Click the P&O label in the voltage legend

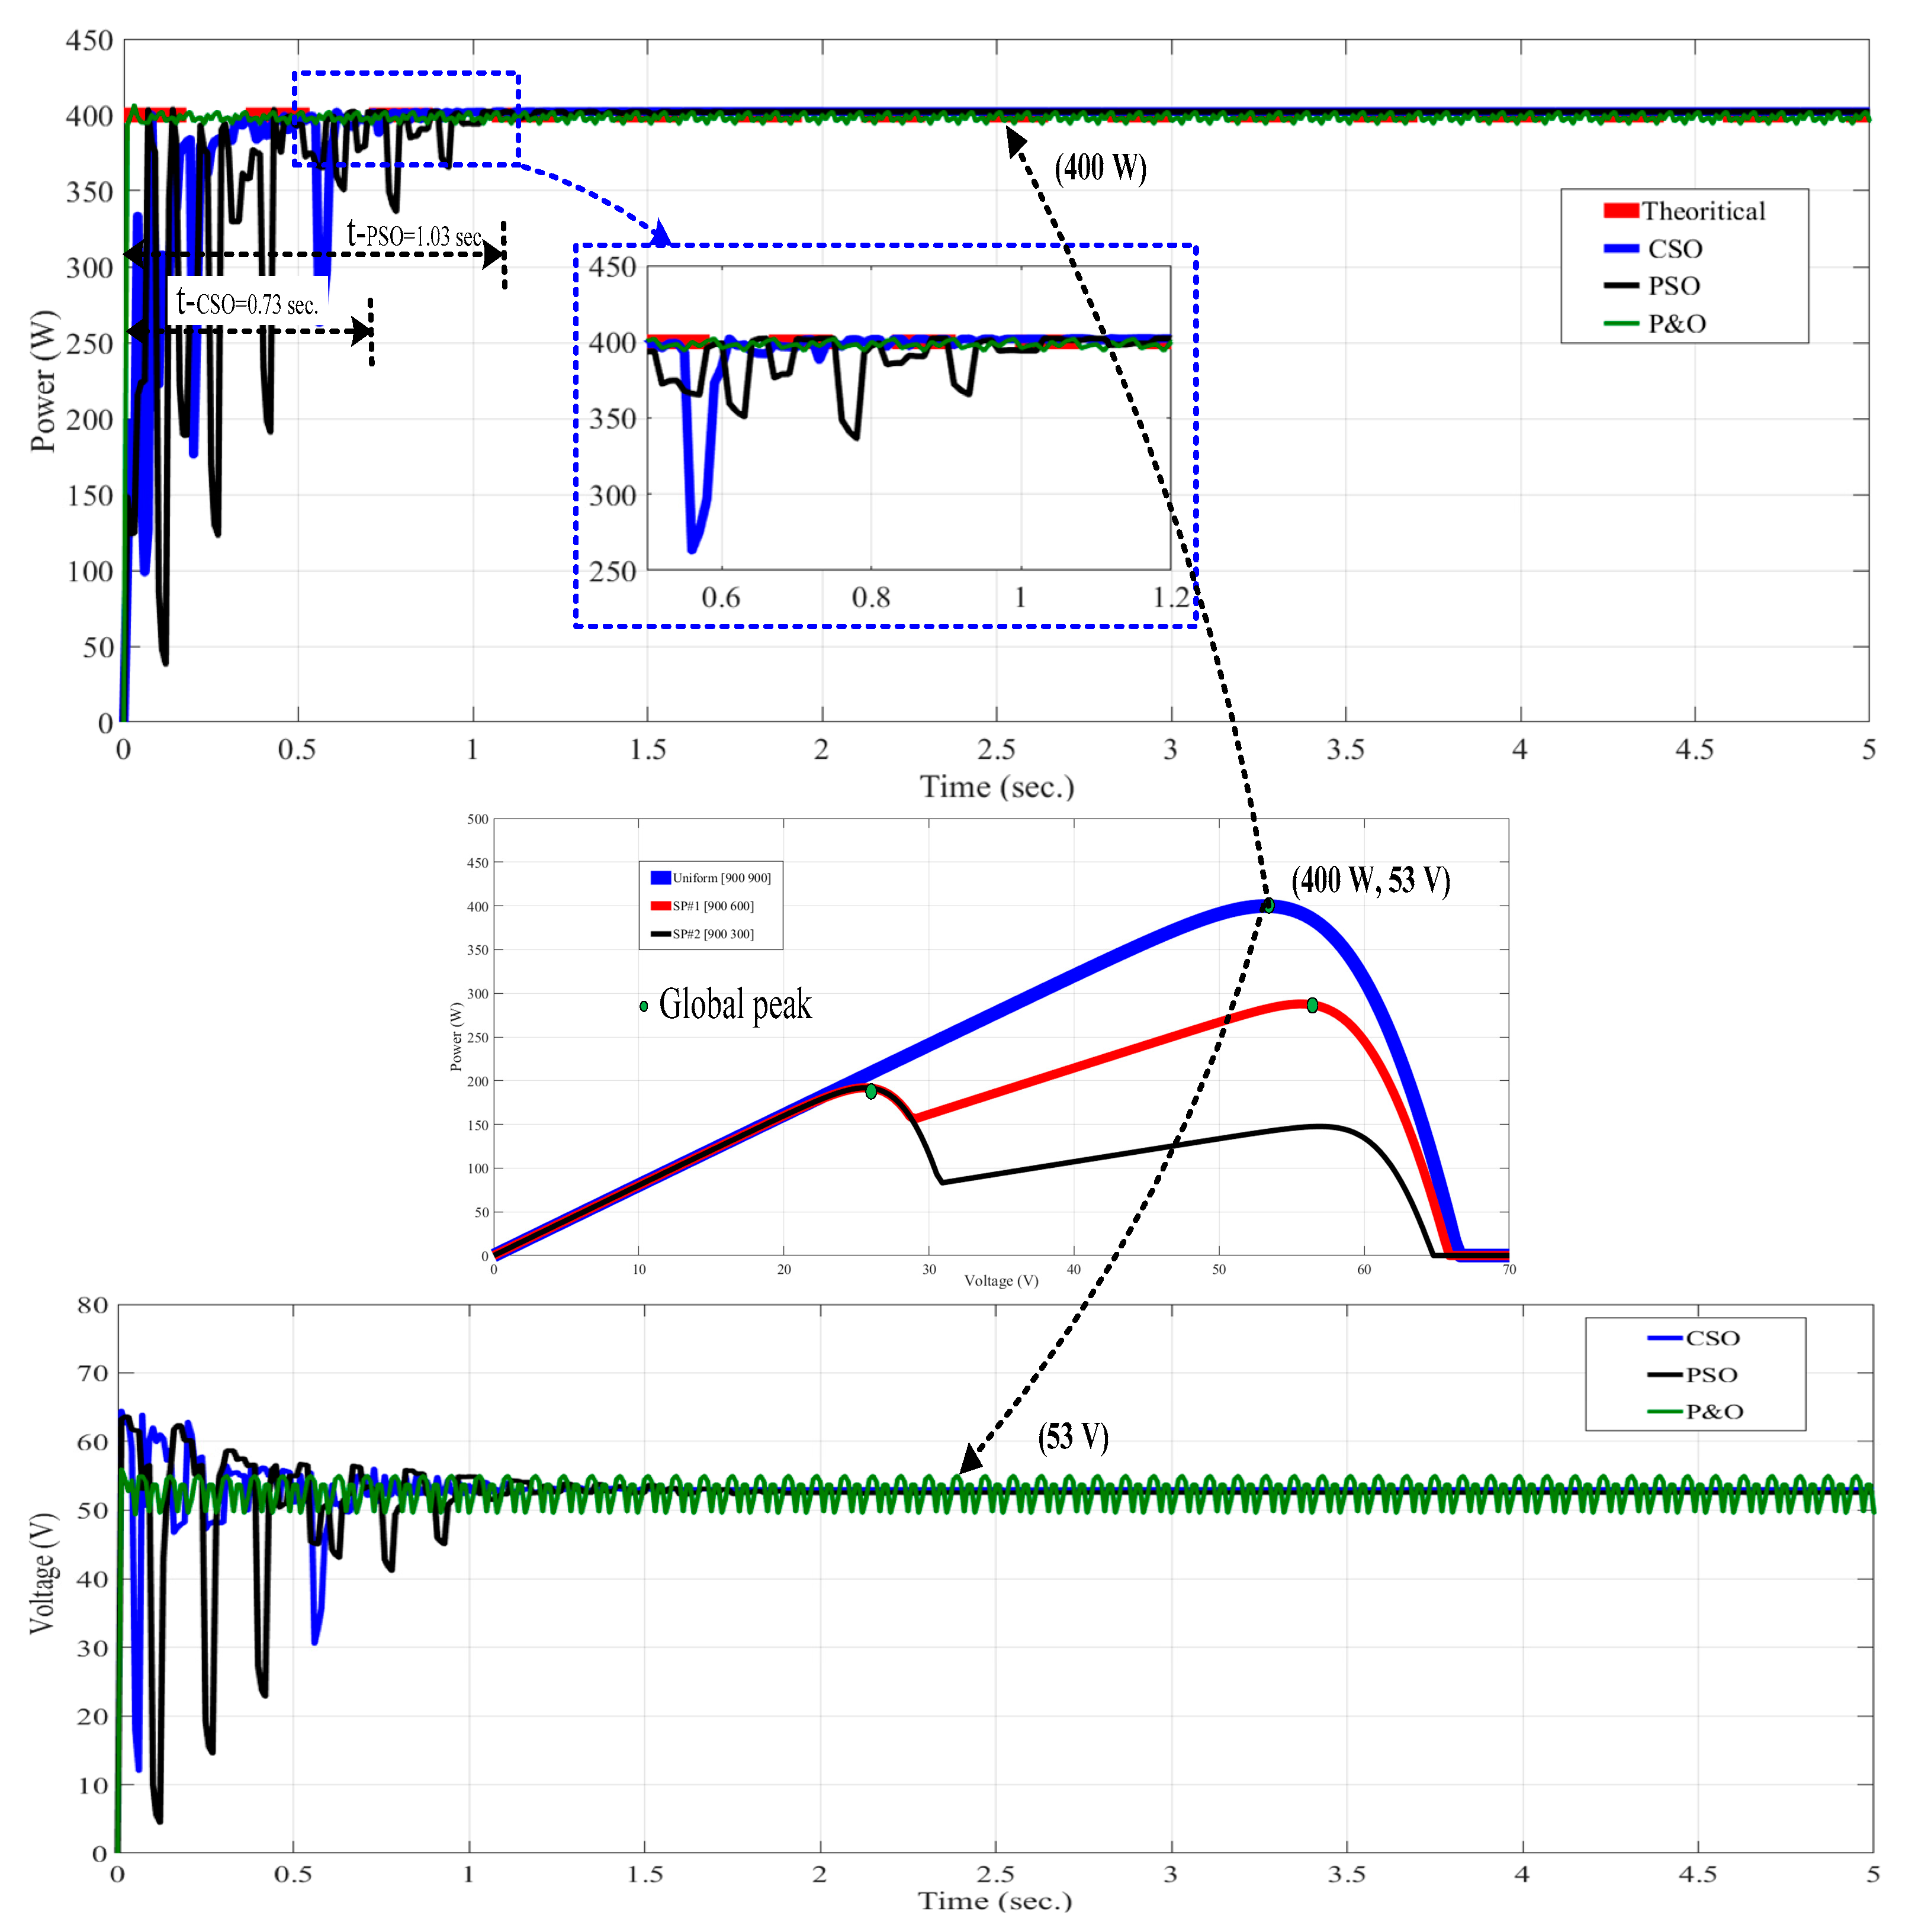tap(1714, 1411)
